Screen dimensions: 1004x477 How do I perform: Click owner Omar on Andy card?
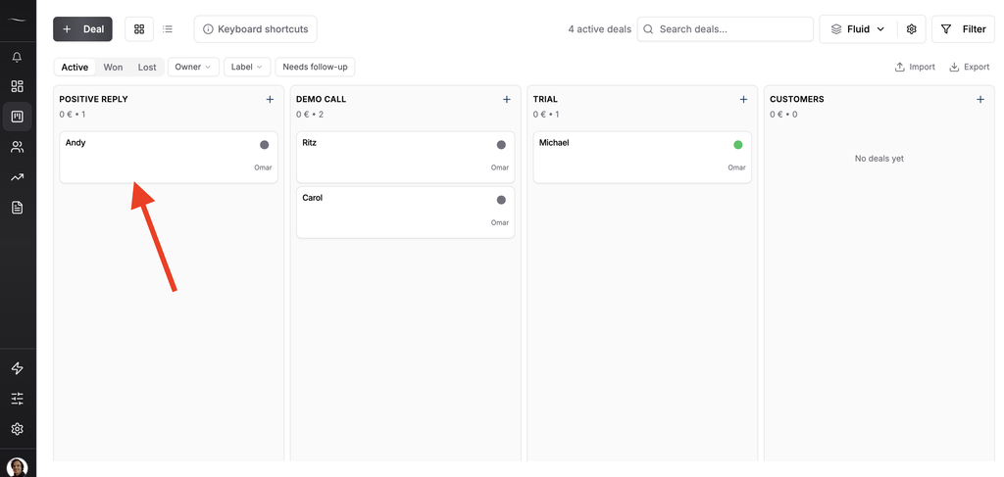263,167
